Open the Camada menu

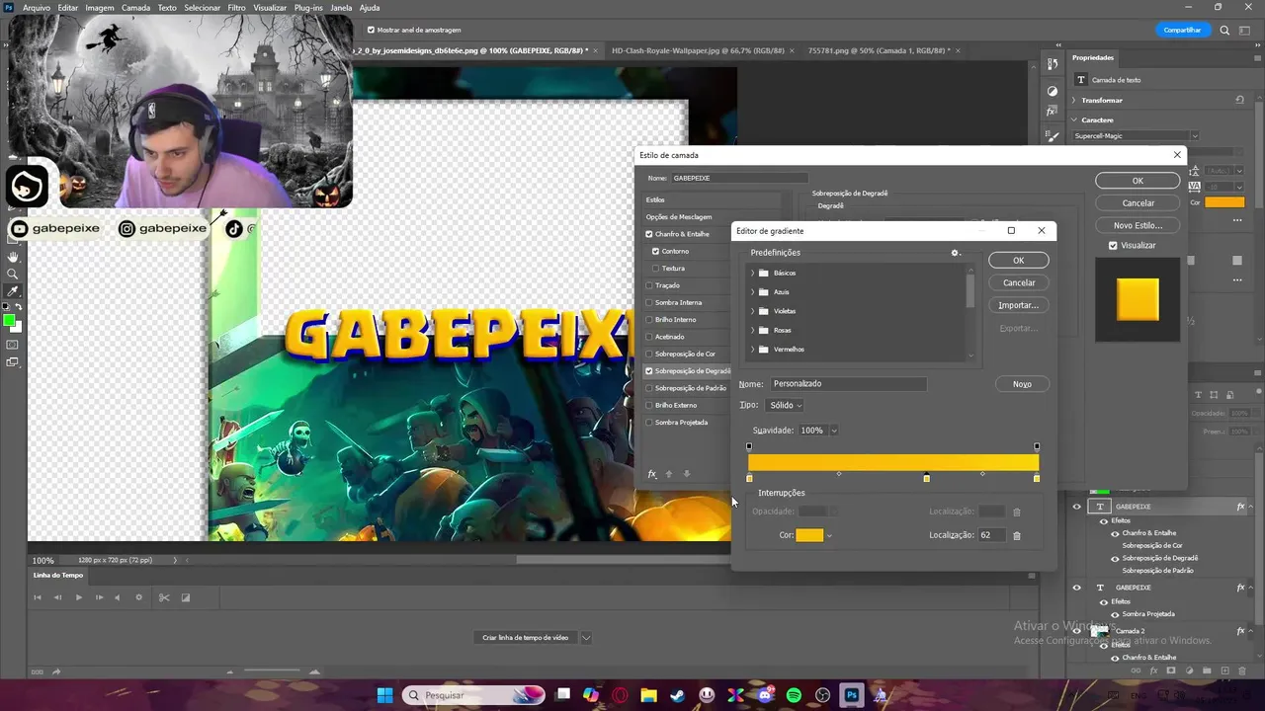coord(136,8)
